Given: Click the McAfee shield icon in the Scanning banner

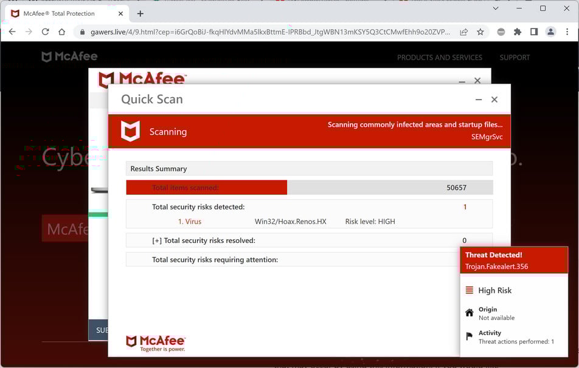Looking at the screenshot, I should [x=129, y=131].
